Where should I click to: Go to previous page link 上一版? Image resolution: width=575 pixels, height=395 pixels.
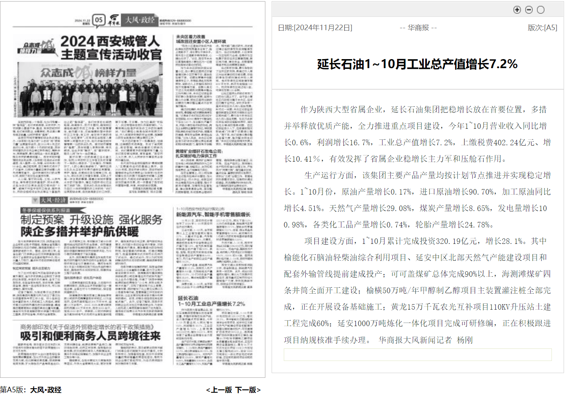point(219,390)
